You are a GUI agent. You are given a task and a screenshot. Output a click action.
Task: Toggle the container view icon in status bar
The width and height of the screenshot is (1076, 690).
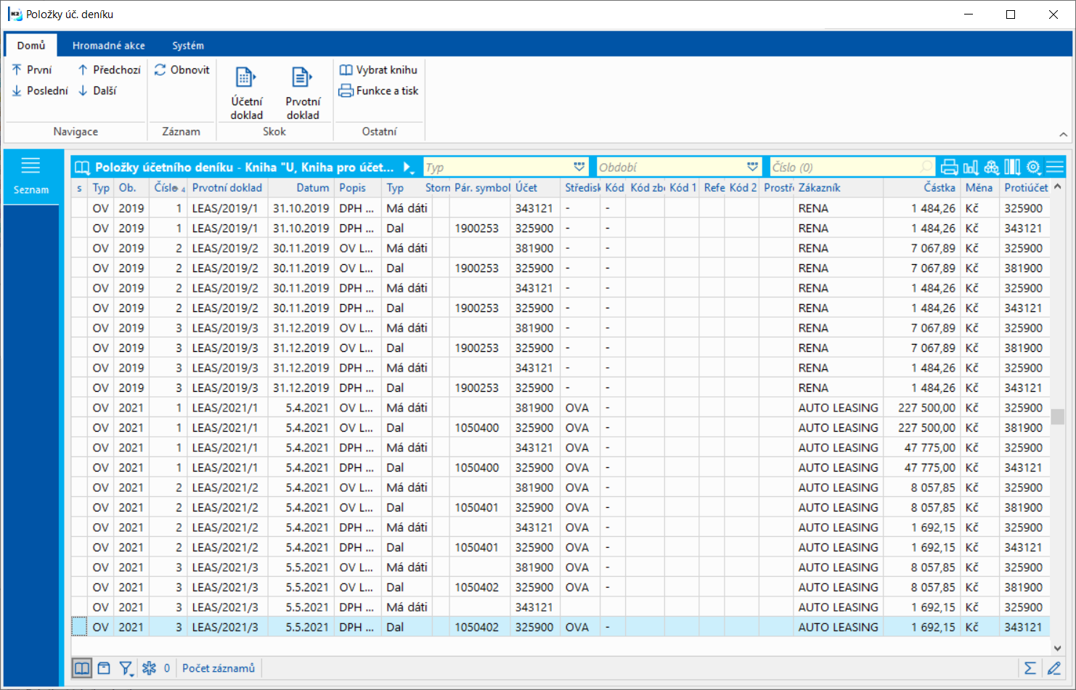[104, 668]
